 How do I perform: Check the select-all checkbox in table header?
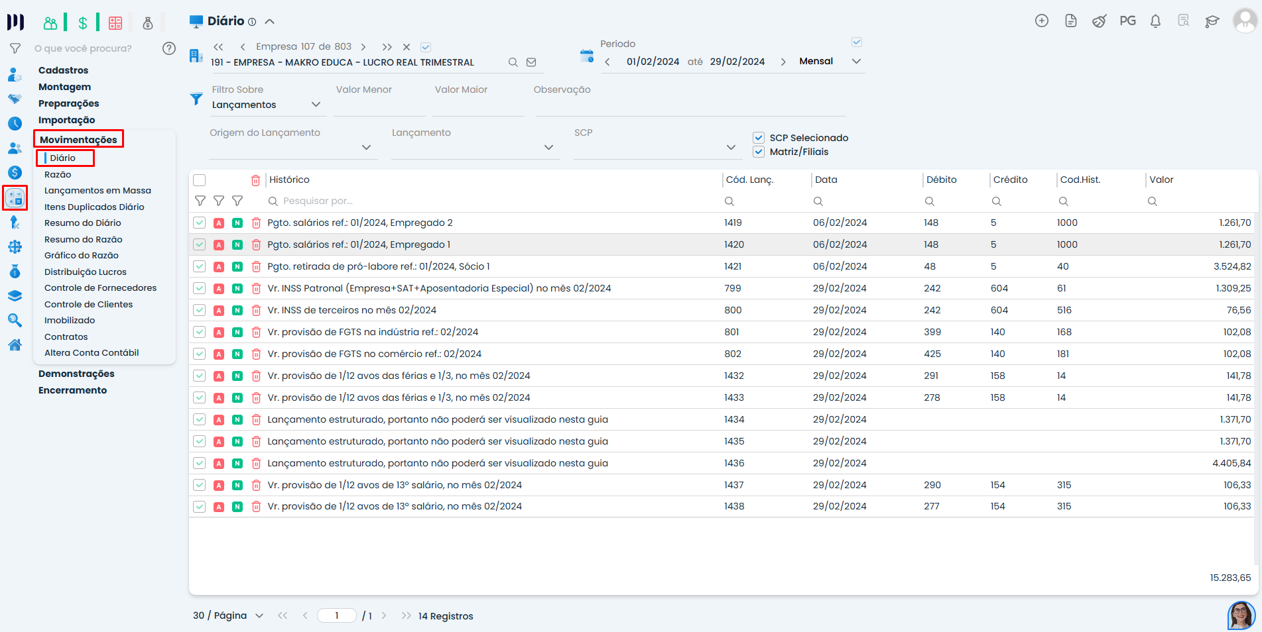pos(200,180)
